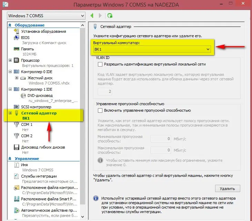Expand the Жесткий диск tree node

click(x=17, y=78)
